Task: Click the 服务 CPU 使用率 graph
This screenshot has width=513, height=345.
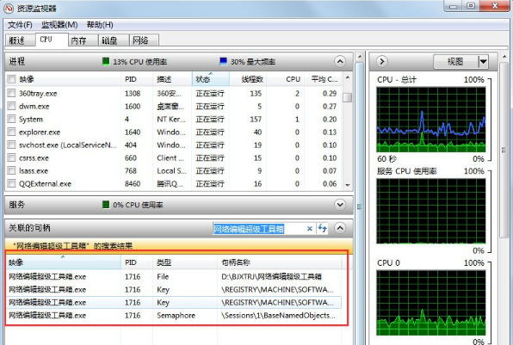Action: [431, 211]
